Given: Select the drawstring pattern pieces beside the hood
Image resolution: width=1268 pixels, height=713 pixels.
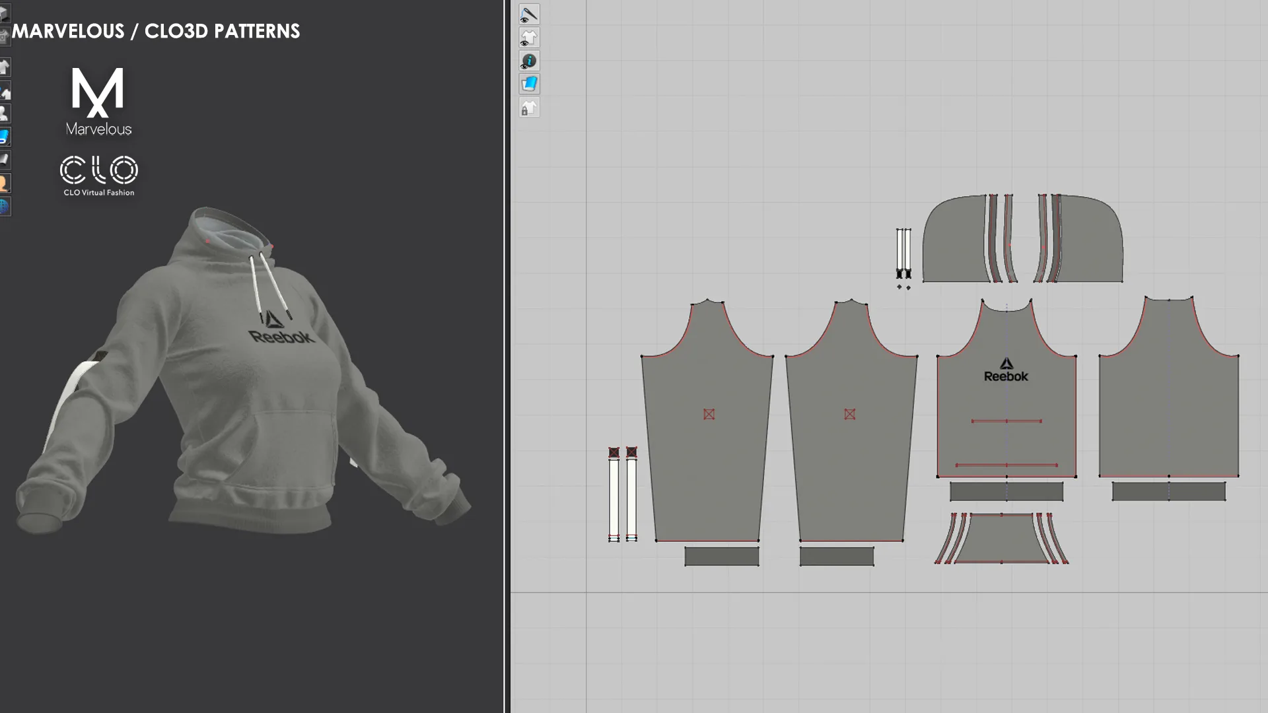Looking at the screenshot, I should [903, 254].
